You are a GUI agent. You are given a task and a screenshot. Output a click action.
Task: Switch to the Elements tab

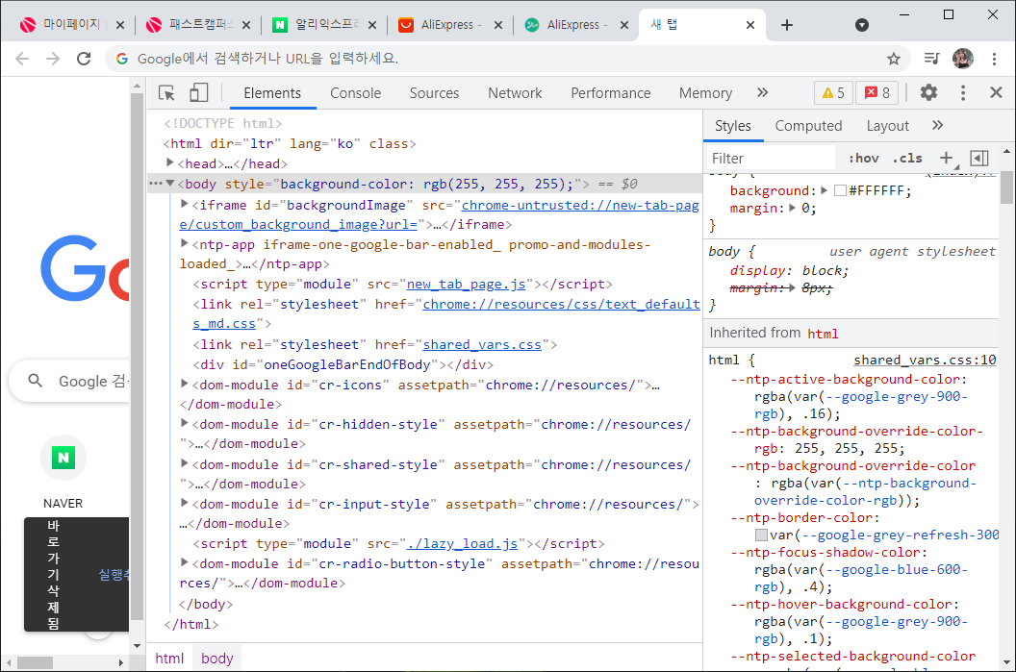point(272,93)
